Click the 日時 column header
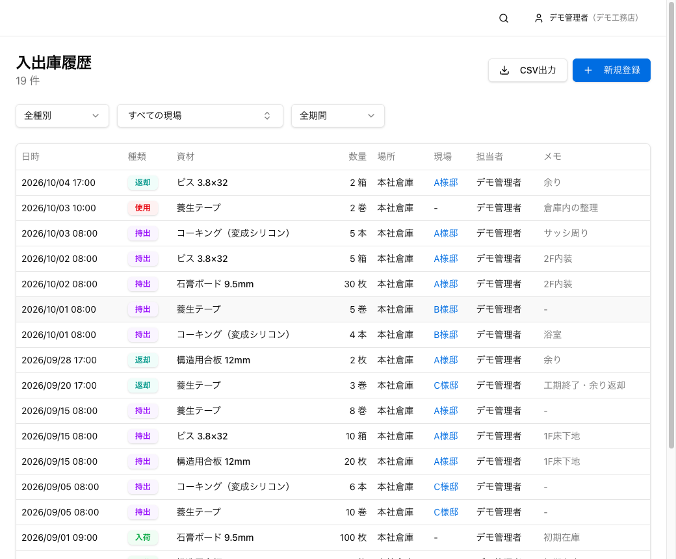 31,157
